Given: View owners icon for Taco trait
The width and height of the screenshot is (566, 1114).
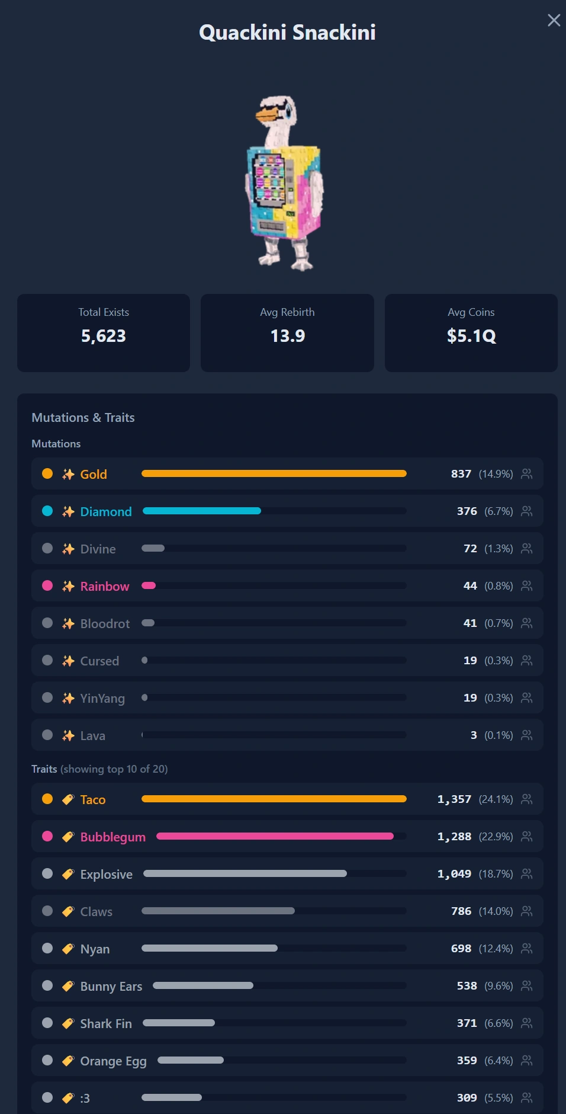Looking at the screenshot, I should click(526, 799).
